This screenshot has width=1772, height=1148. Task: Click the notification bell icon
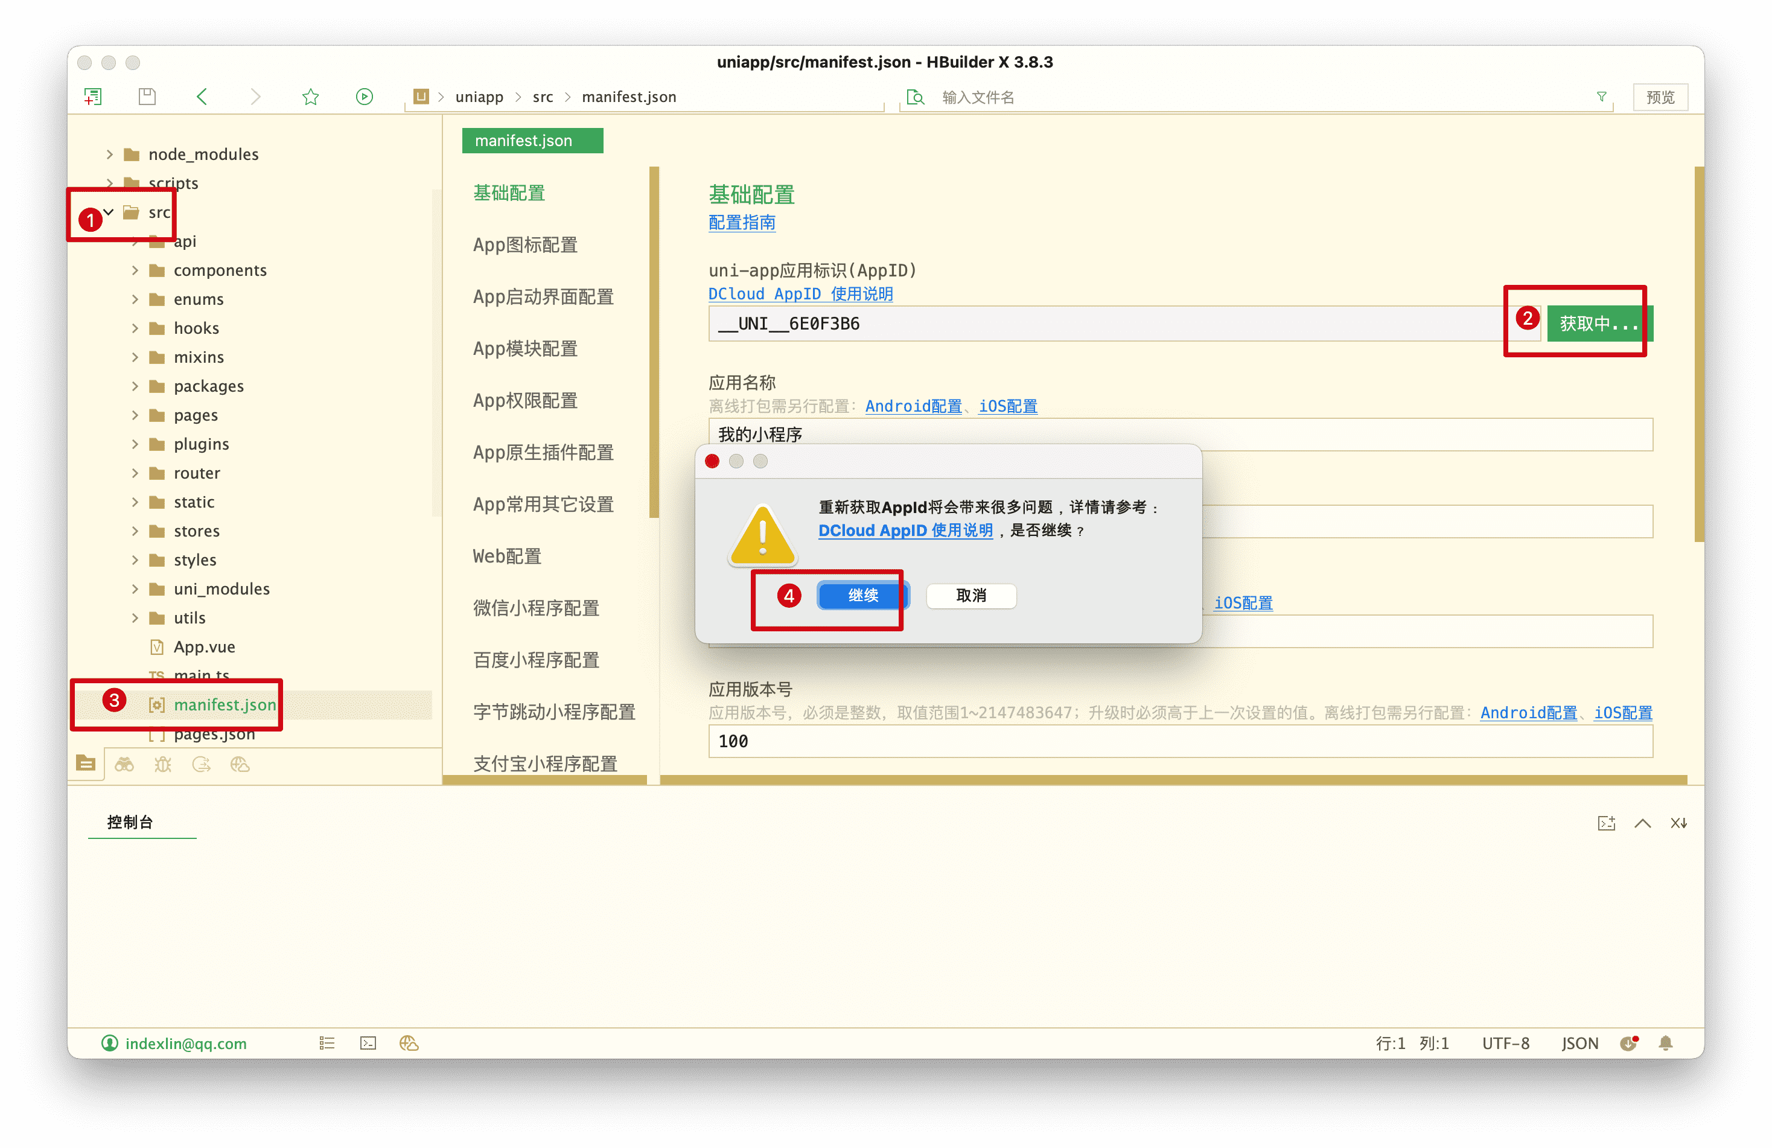(1666, 1043)
